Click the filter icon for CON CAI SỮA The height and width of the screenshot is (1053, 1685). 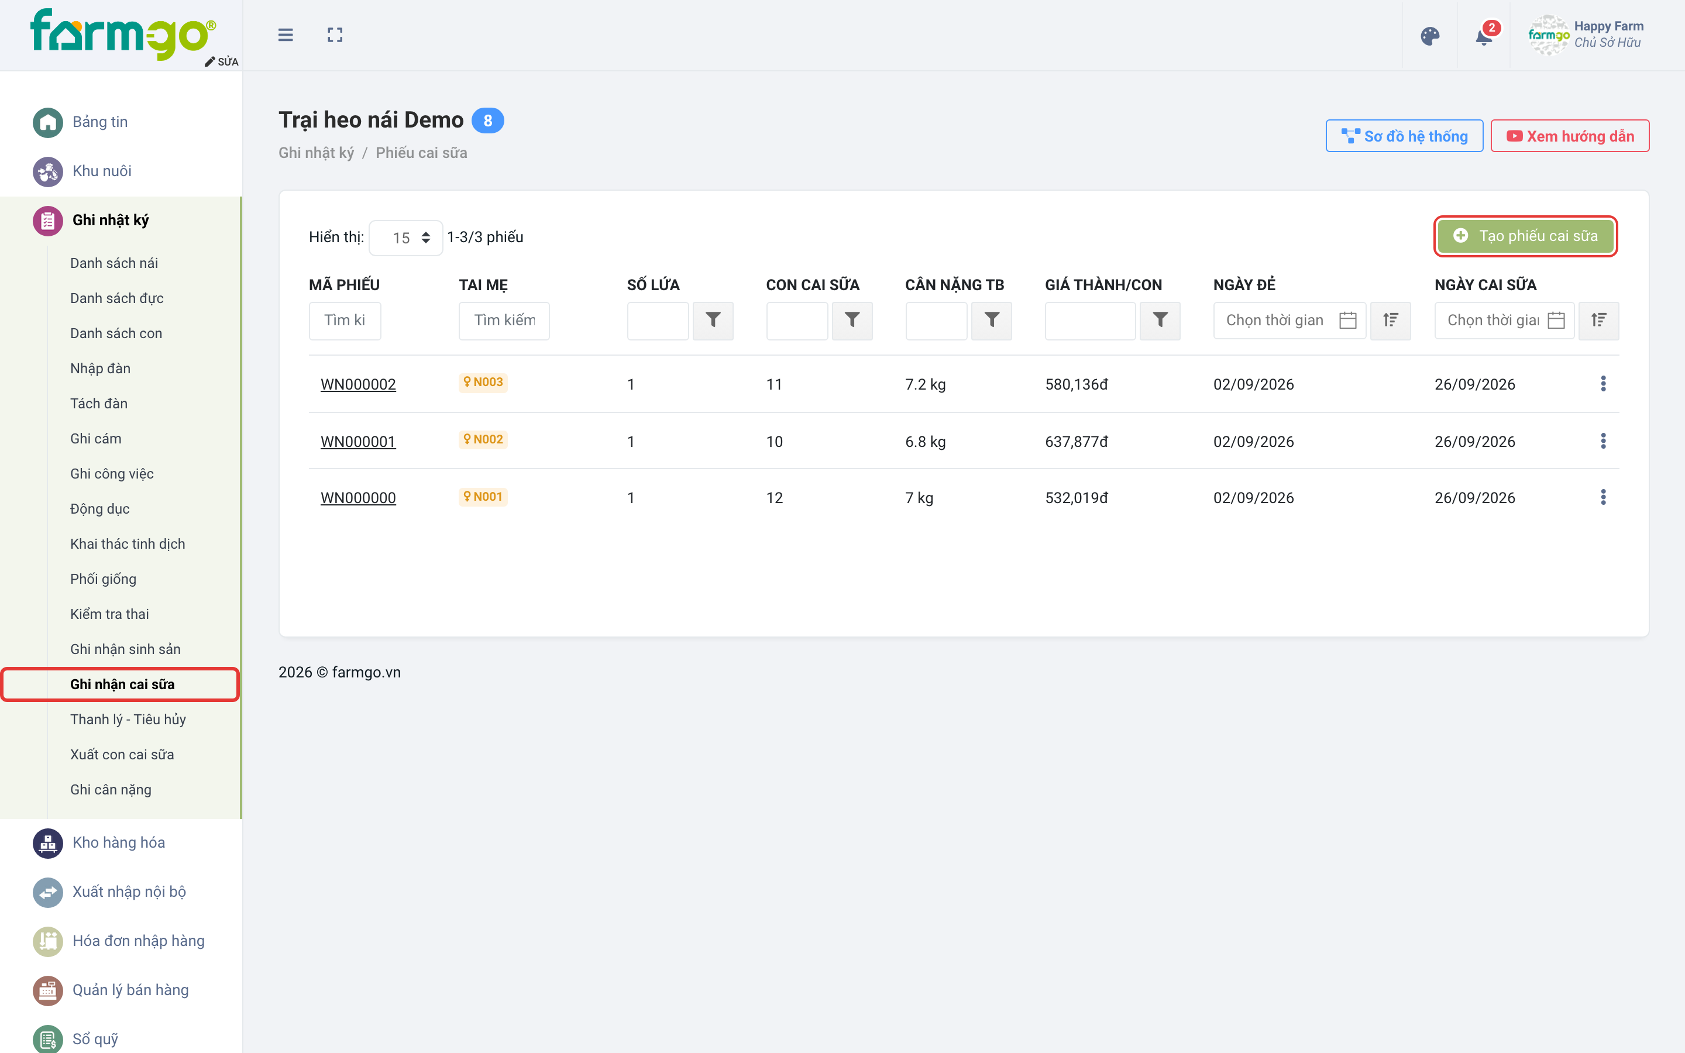click(x=852, y=321)
